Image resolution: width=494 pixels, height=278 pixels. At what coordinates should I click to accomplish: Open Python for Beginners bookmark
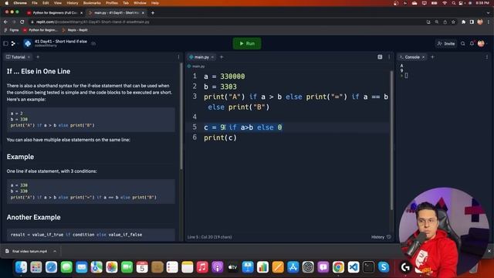[x=41, y=30]
